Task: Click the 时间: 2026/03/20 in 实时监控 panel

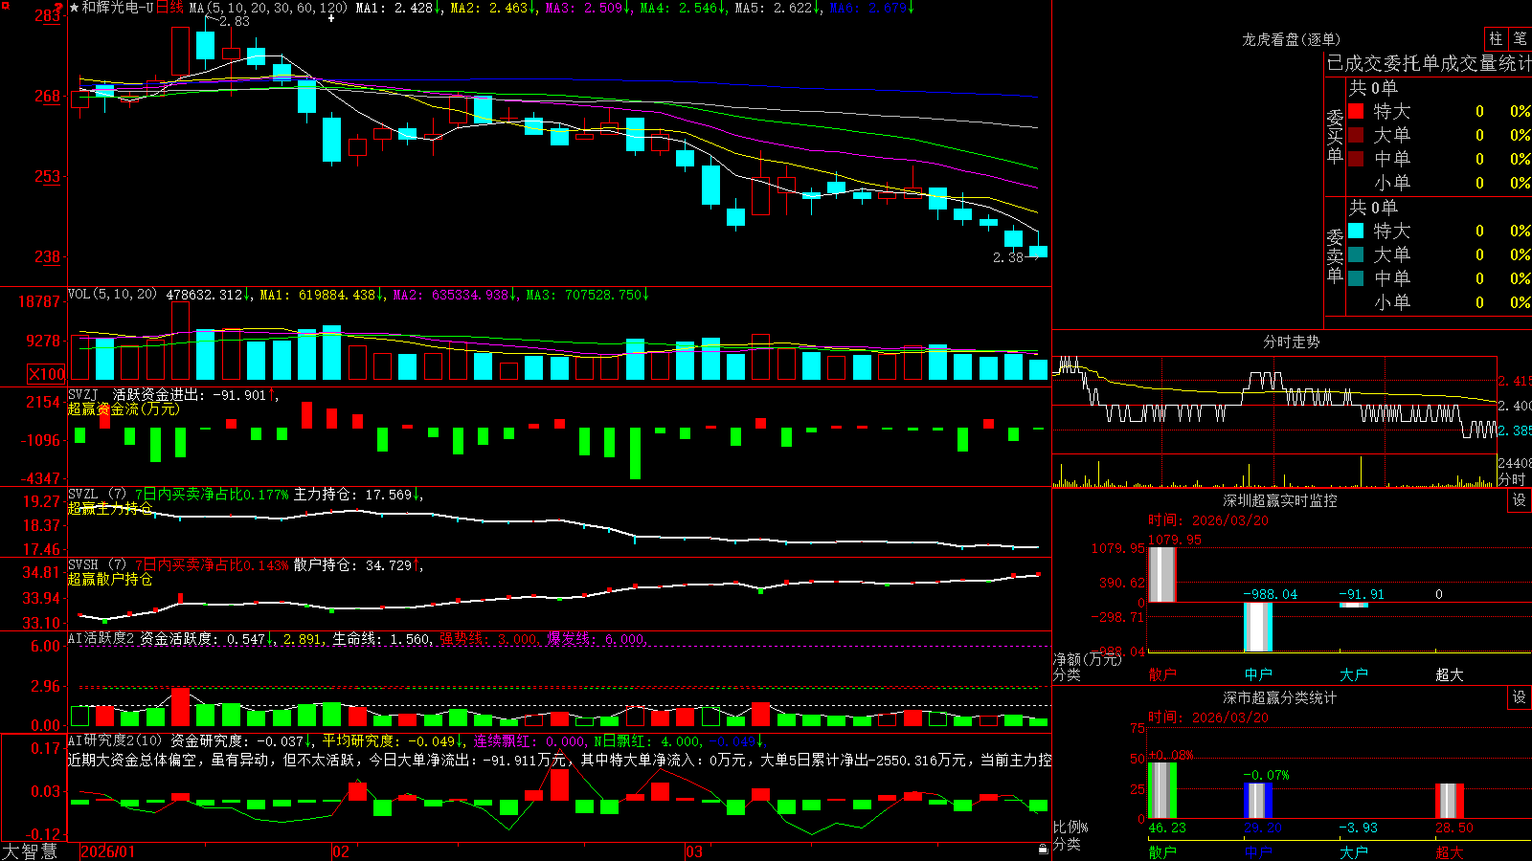Action: [1208, 520]
